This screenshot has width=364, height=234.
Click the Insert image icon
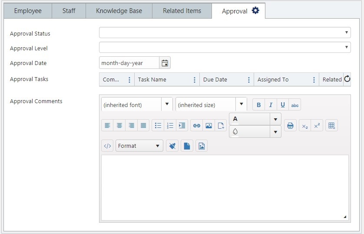[208, 126]
